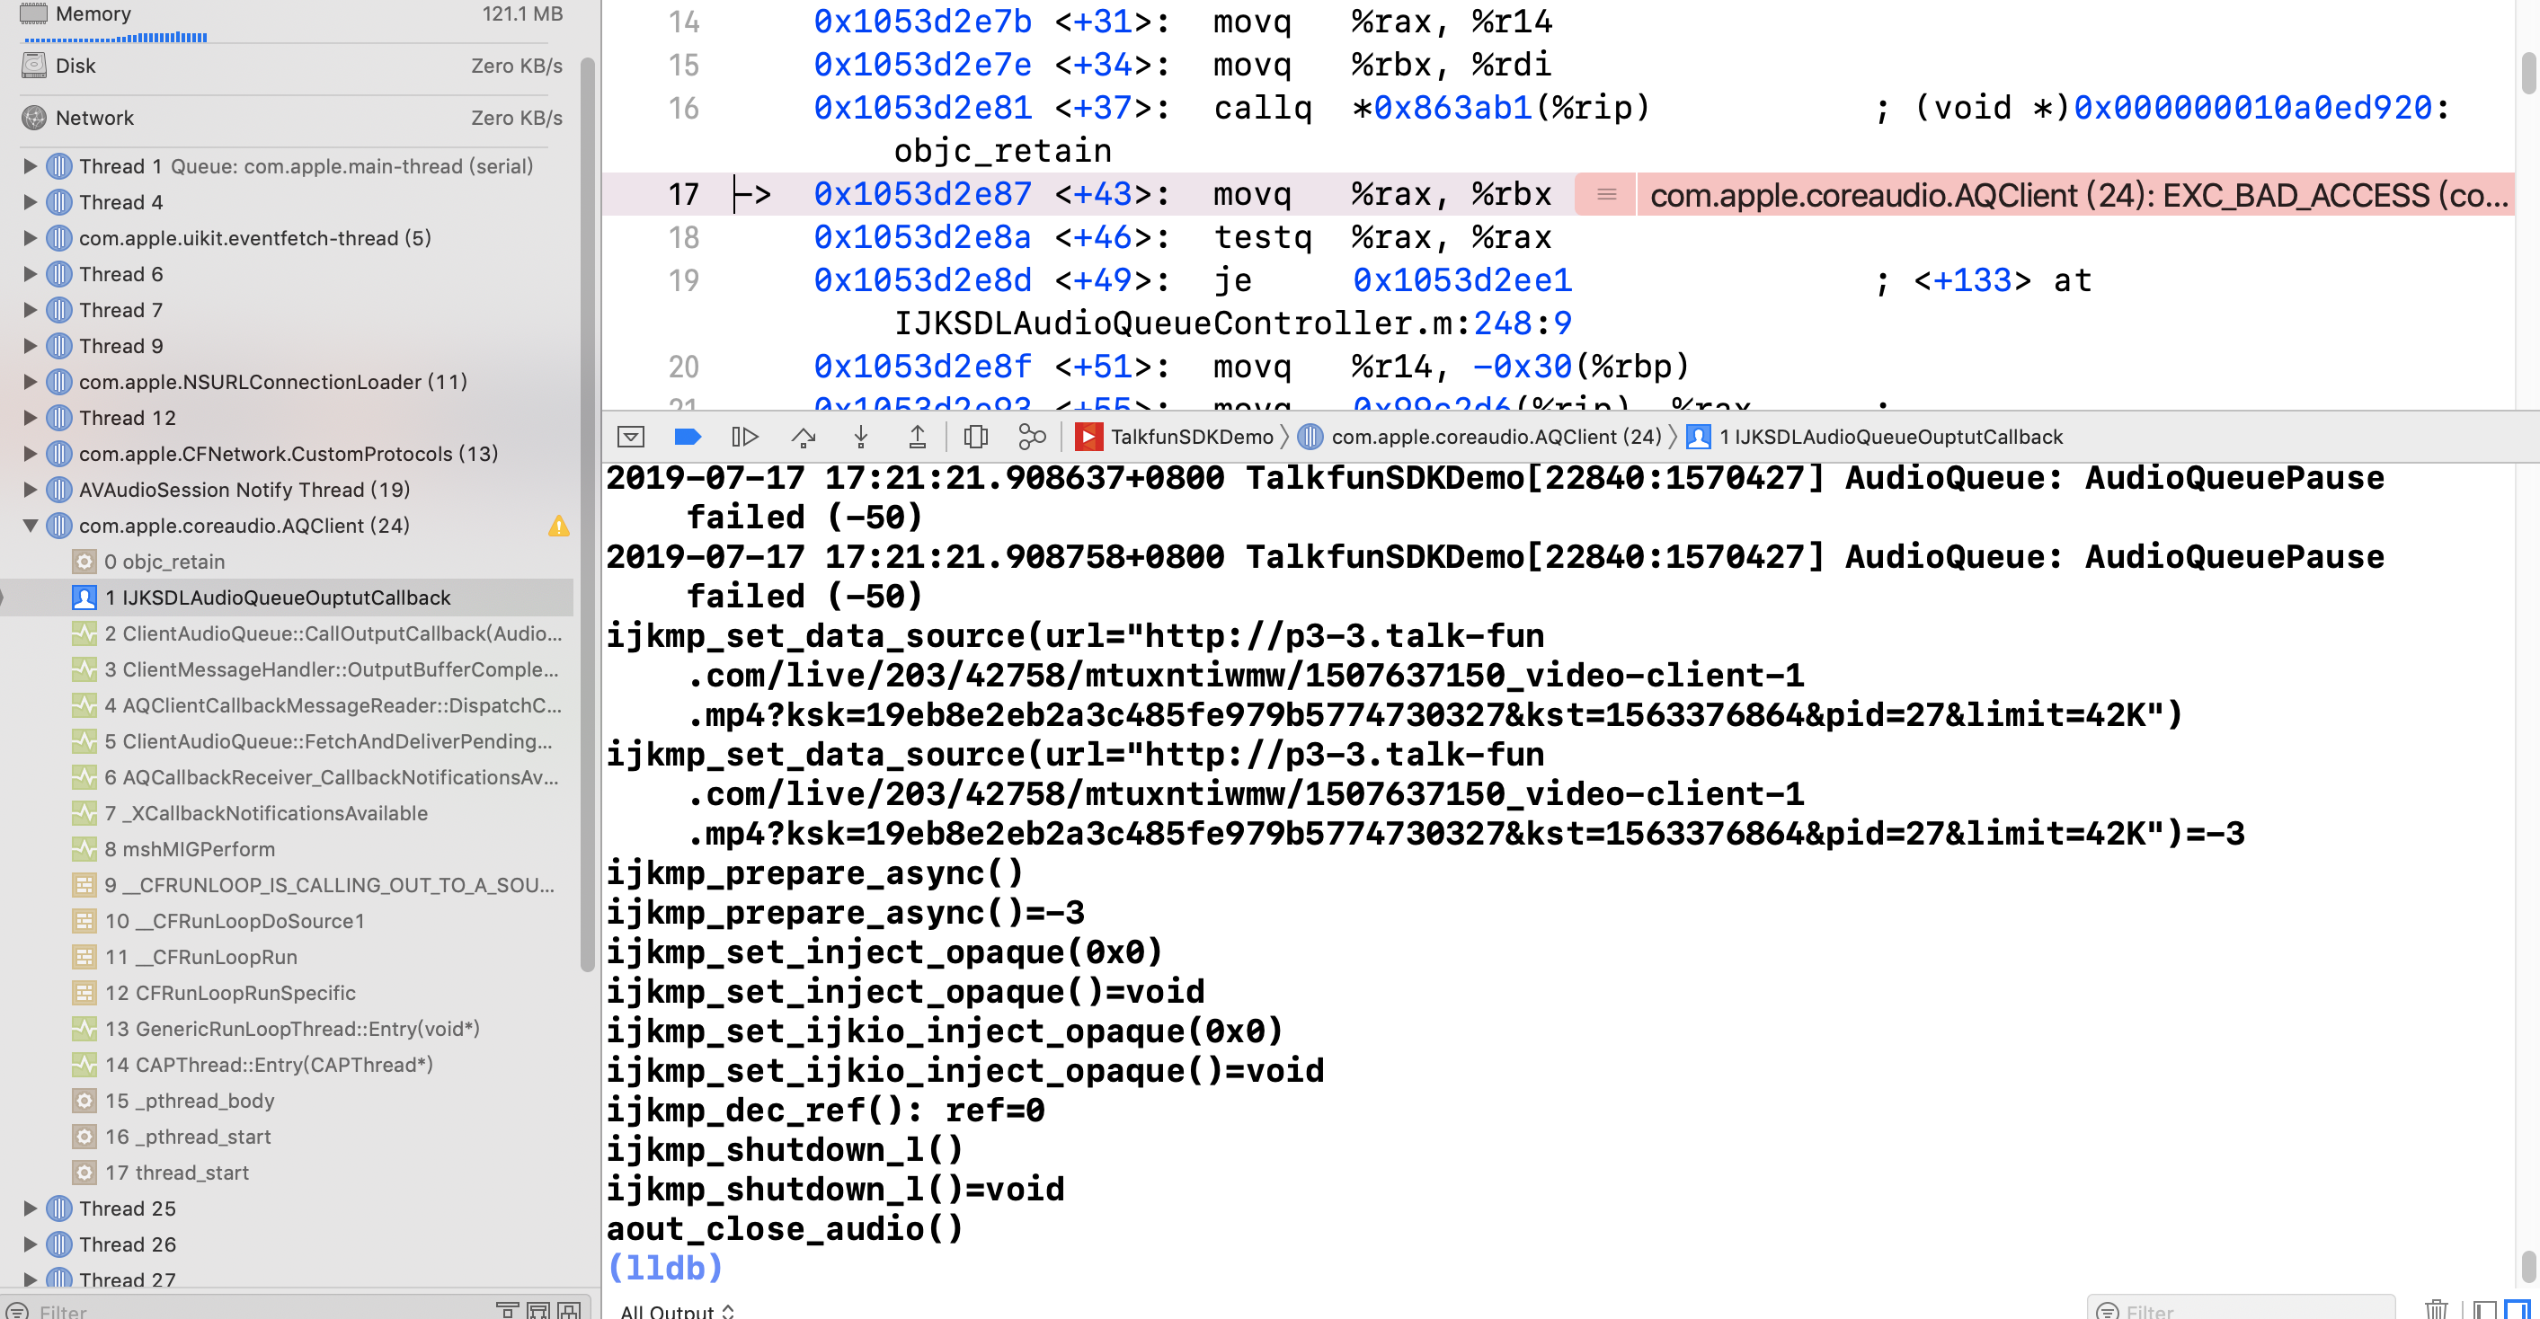
Task: Expand AVAudioSession Notify Thread (19)
Action: 30,489
